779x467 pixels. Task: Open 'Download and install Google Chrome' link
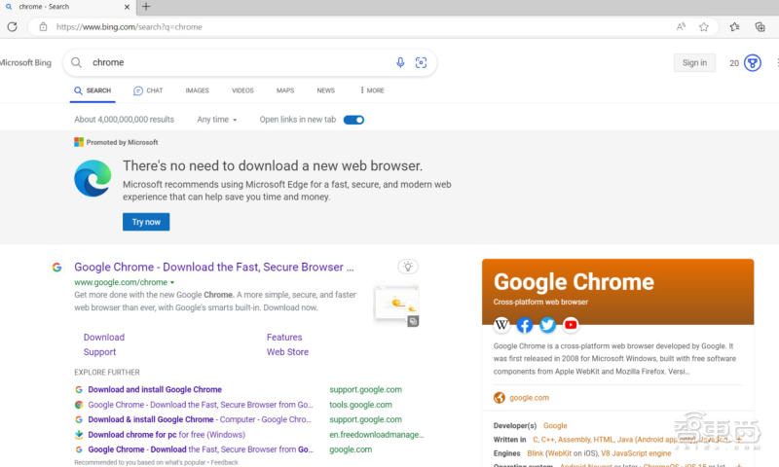click(x=155, y=389)
